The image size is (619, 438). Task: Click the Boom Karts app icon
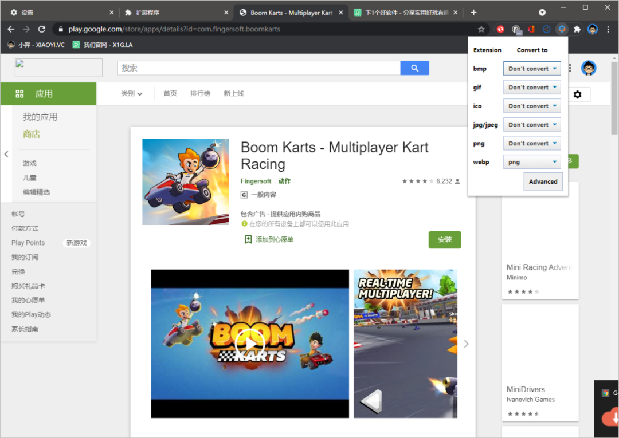click(185, 181)
